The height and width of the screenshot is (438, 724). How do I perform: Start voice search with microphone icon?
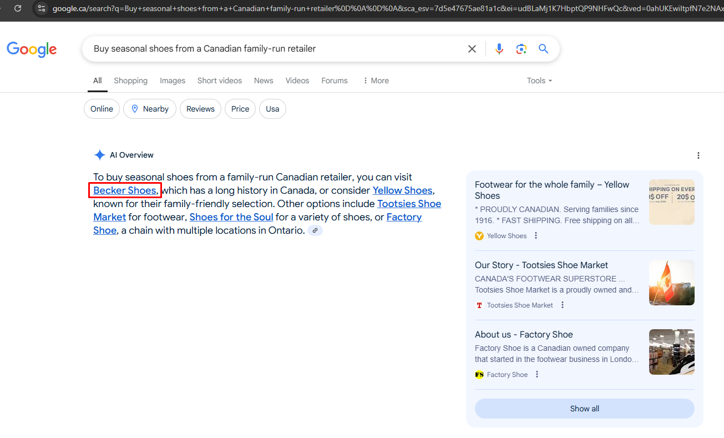499,49
